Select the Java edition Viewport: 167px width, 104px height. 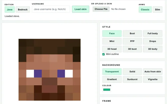pyautogui.click(x=10, y=10)
